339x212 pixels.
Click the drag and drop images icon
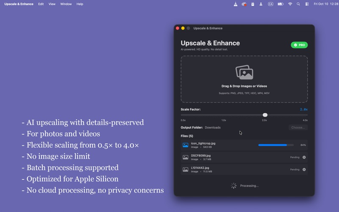point(245,72)
